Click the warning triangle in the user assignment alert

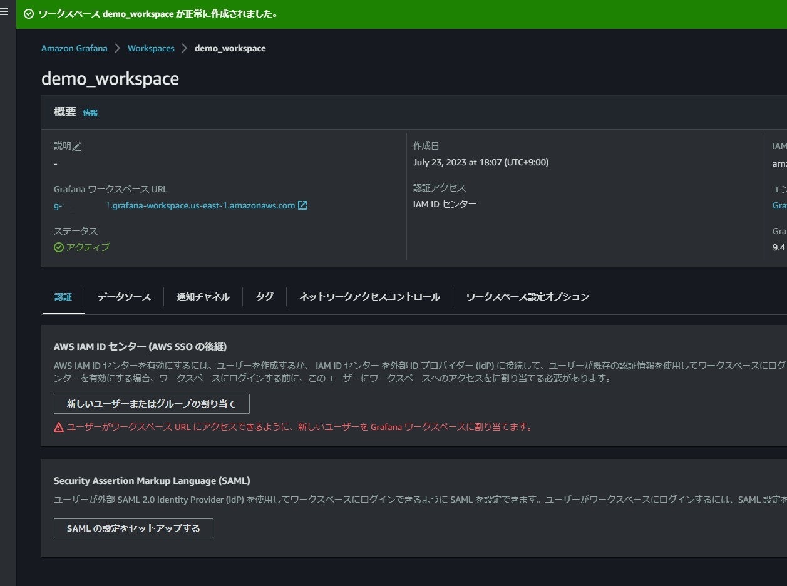(x=58, y=426)
